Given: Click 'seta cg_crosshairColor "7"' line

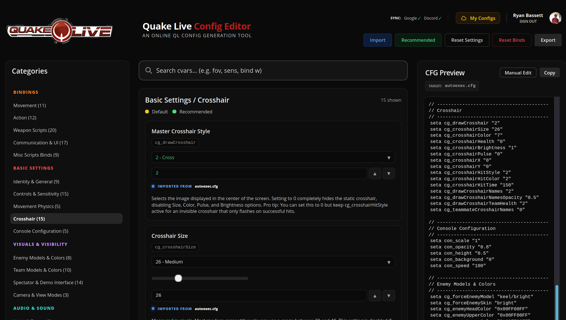Looking at the screenshot, I should tap(466, 135).
